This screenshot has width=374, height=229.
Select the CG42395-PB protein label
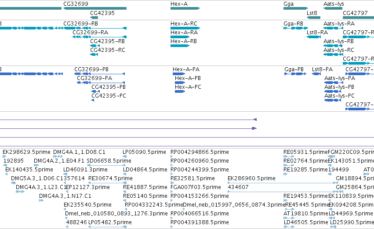point(109,87)
